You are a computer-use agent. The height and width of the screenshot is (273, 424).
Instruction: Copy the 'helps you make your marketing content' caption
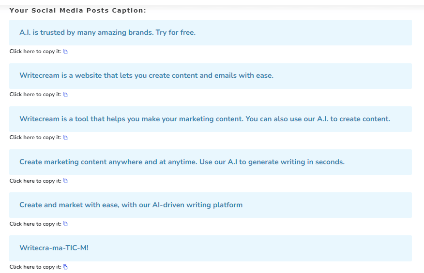65,137
